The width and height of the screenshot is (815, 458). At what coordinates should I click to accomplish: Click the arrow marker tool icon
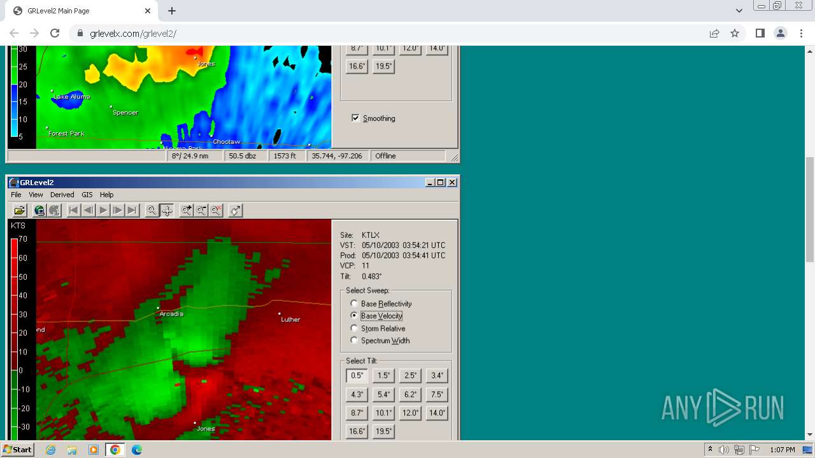pos(236,211)
